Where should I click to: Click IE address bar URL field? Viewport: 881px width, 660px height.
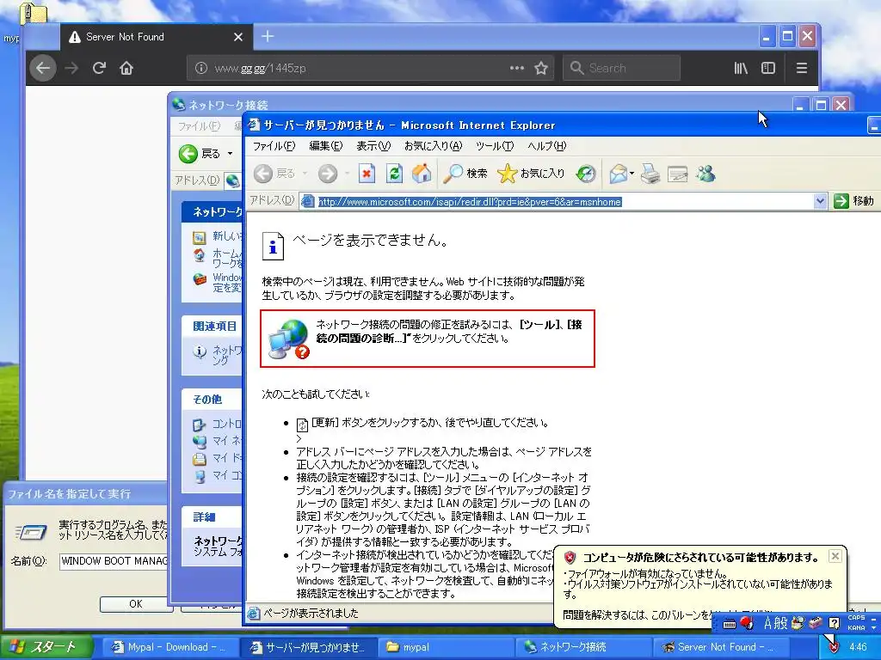pyautogui.click(x=556, y=201)
